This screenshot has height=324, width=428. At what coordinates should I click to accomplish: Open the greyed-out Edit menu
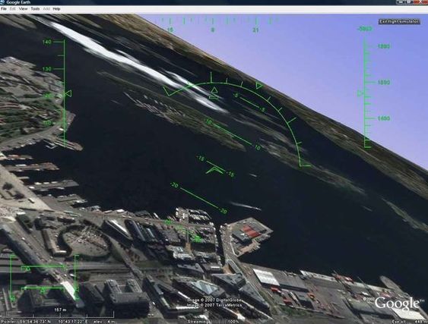(x=13, y=9)
